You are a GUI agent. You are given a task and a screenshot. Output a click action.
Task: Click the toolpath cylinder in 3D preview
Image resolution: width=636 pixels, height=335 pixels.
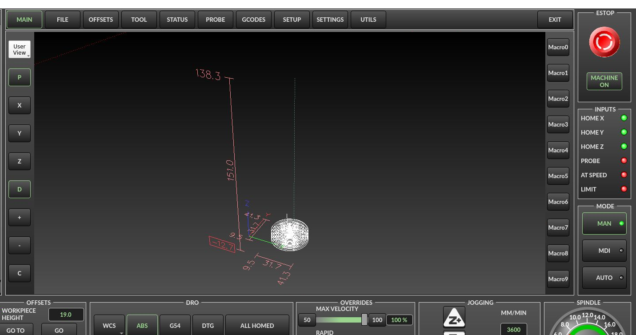pos(290,234)
